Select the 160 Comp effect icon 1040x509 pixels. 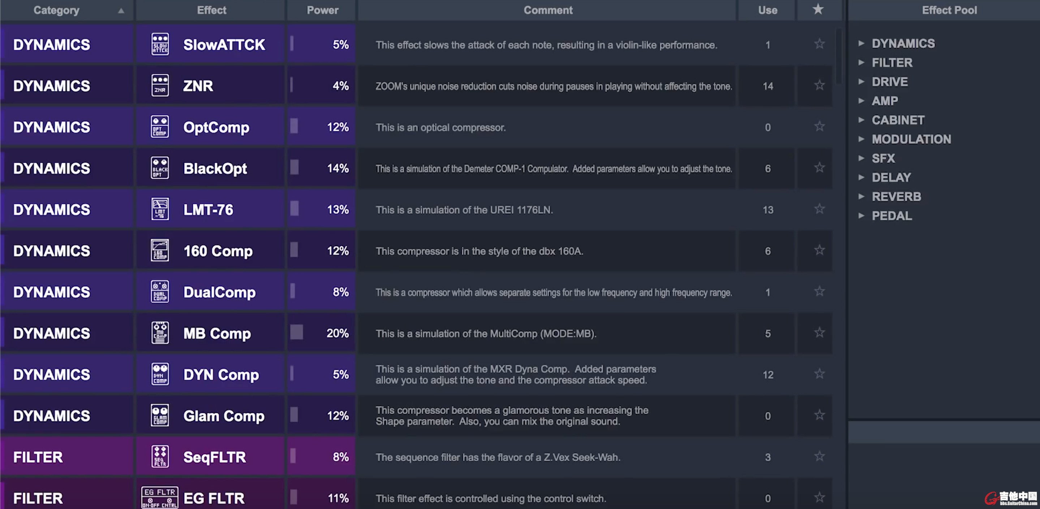160,251
